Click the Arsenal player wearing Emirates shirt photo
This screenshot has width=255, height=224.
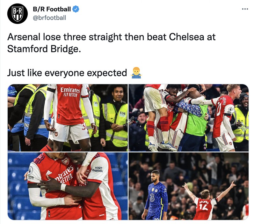[66, 116]
